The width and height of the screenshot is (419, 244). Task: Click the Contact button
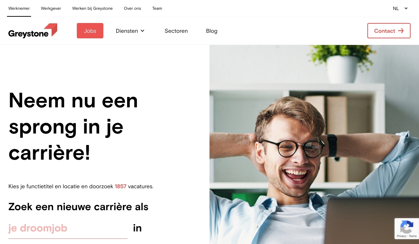(389, 31)
